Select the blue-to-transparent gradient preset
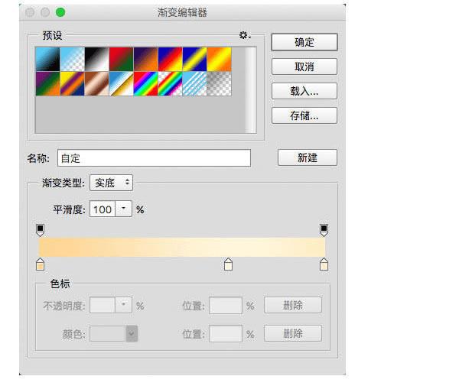Image resolution: width=459 pixels, height=389 pixels. pos(73,59)
